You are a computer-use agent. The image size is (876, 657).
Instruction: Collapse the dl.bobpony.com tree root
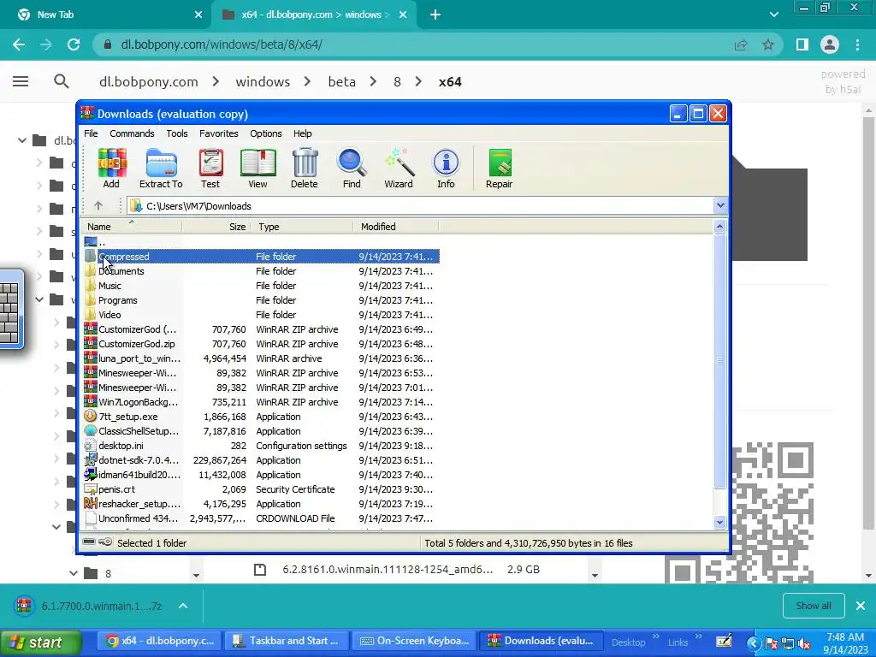21,140
